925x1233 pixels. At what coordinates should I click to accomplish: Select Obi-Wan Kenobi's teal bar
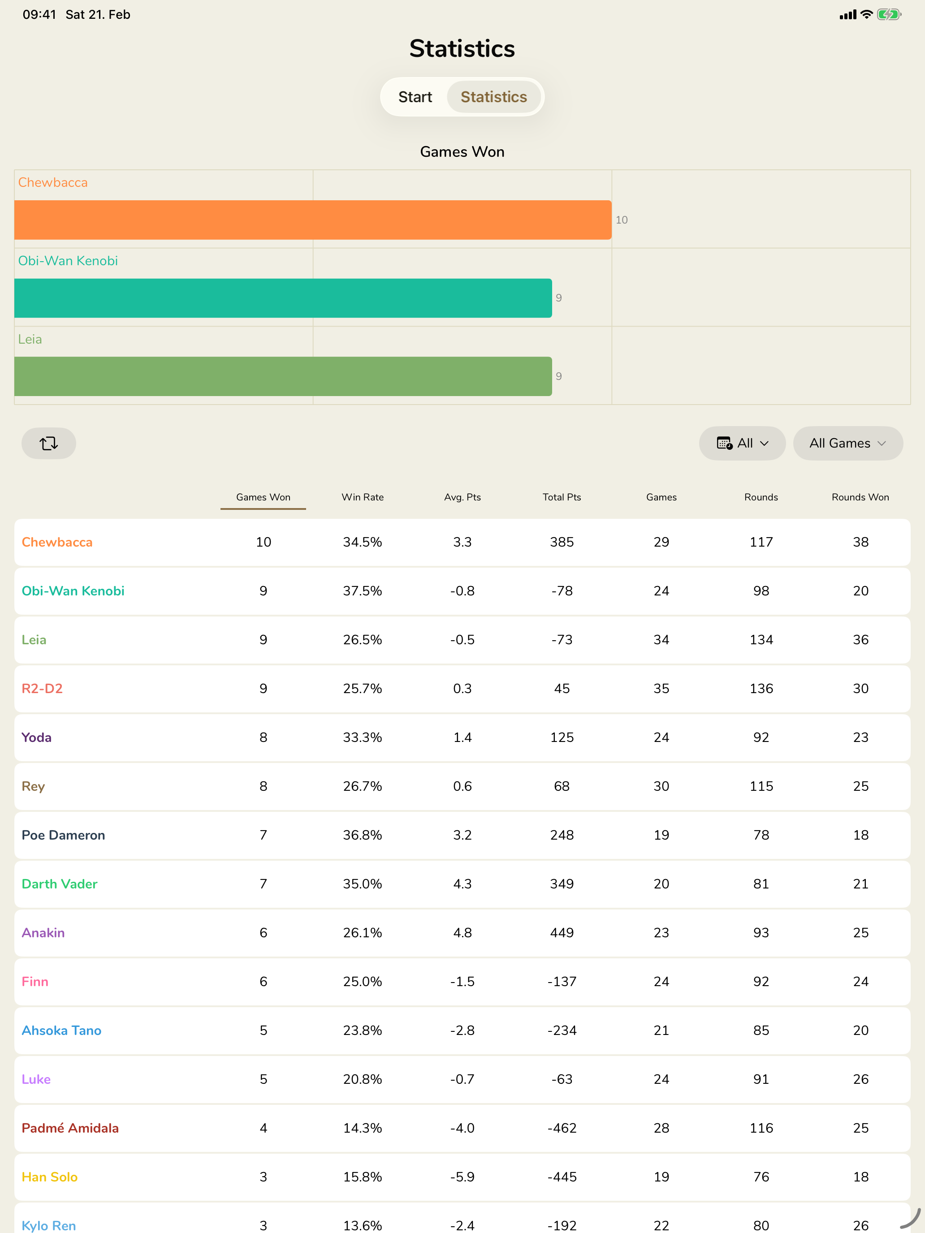(x=282, y=297)
